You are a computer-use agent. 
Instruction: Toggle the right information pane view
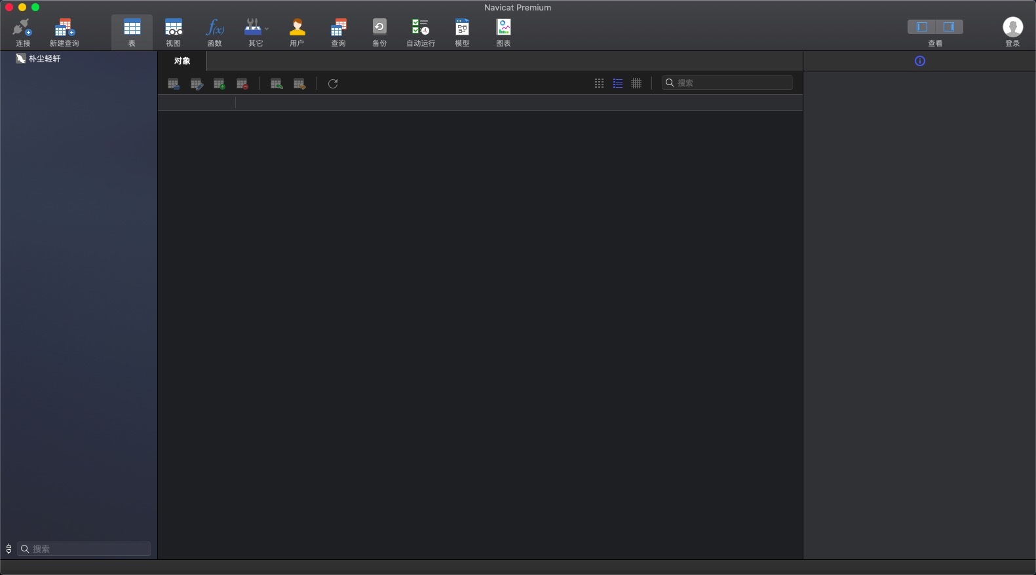949,27
